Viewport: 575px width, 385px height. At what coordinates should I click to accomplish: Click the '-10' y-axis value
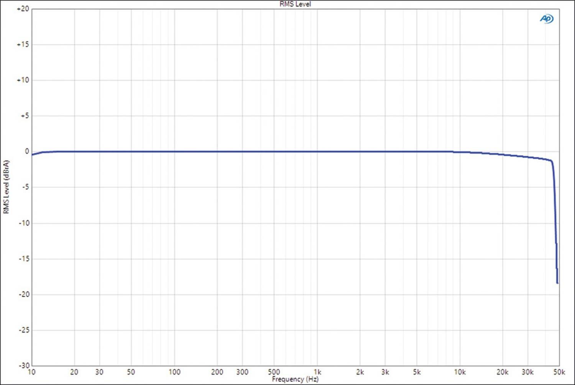coord(24,223)
